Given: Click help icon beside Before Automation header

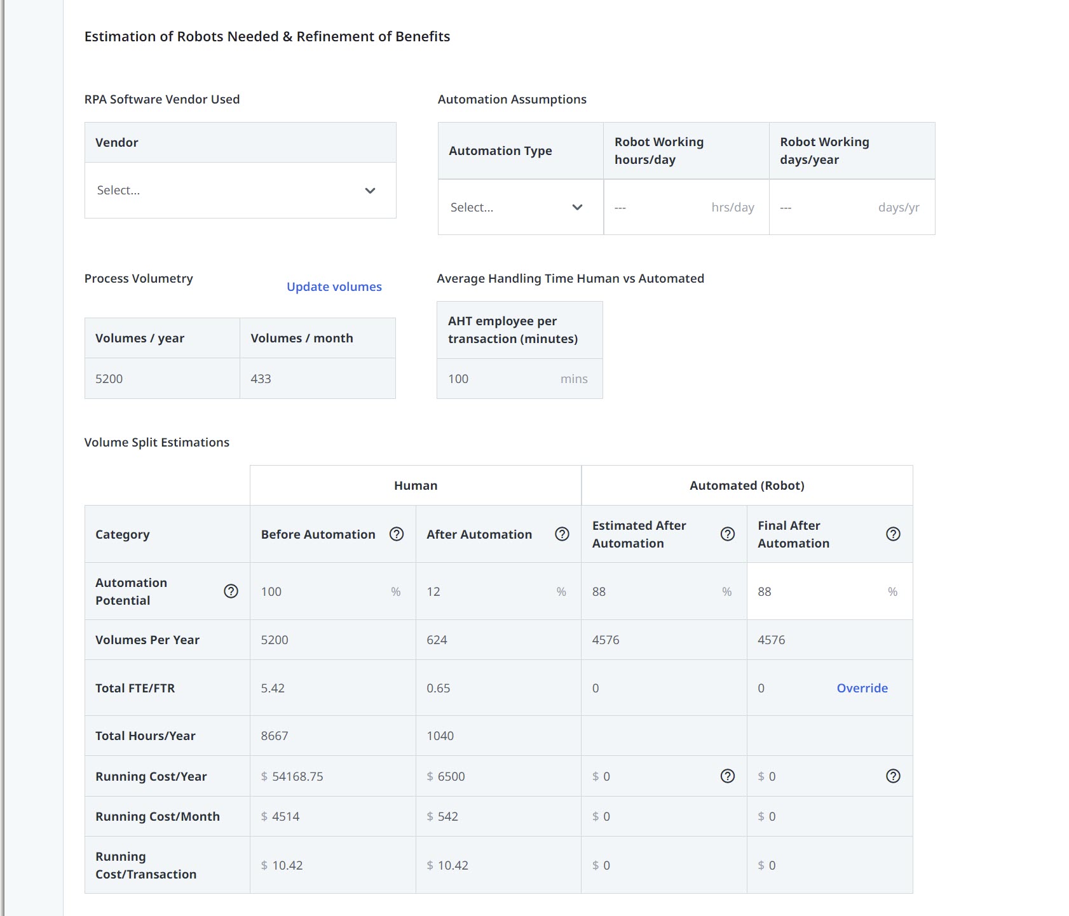Looking at the screenshot, I should (397, 534).
